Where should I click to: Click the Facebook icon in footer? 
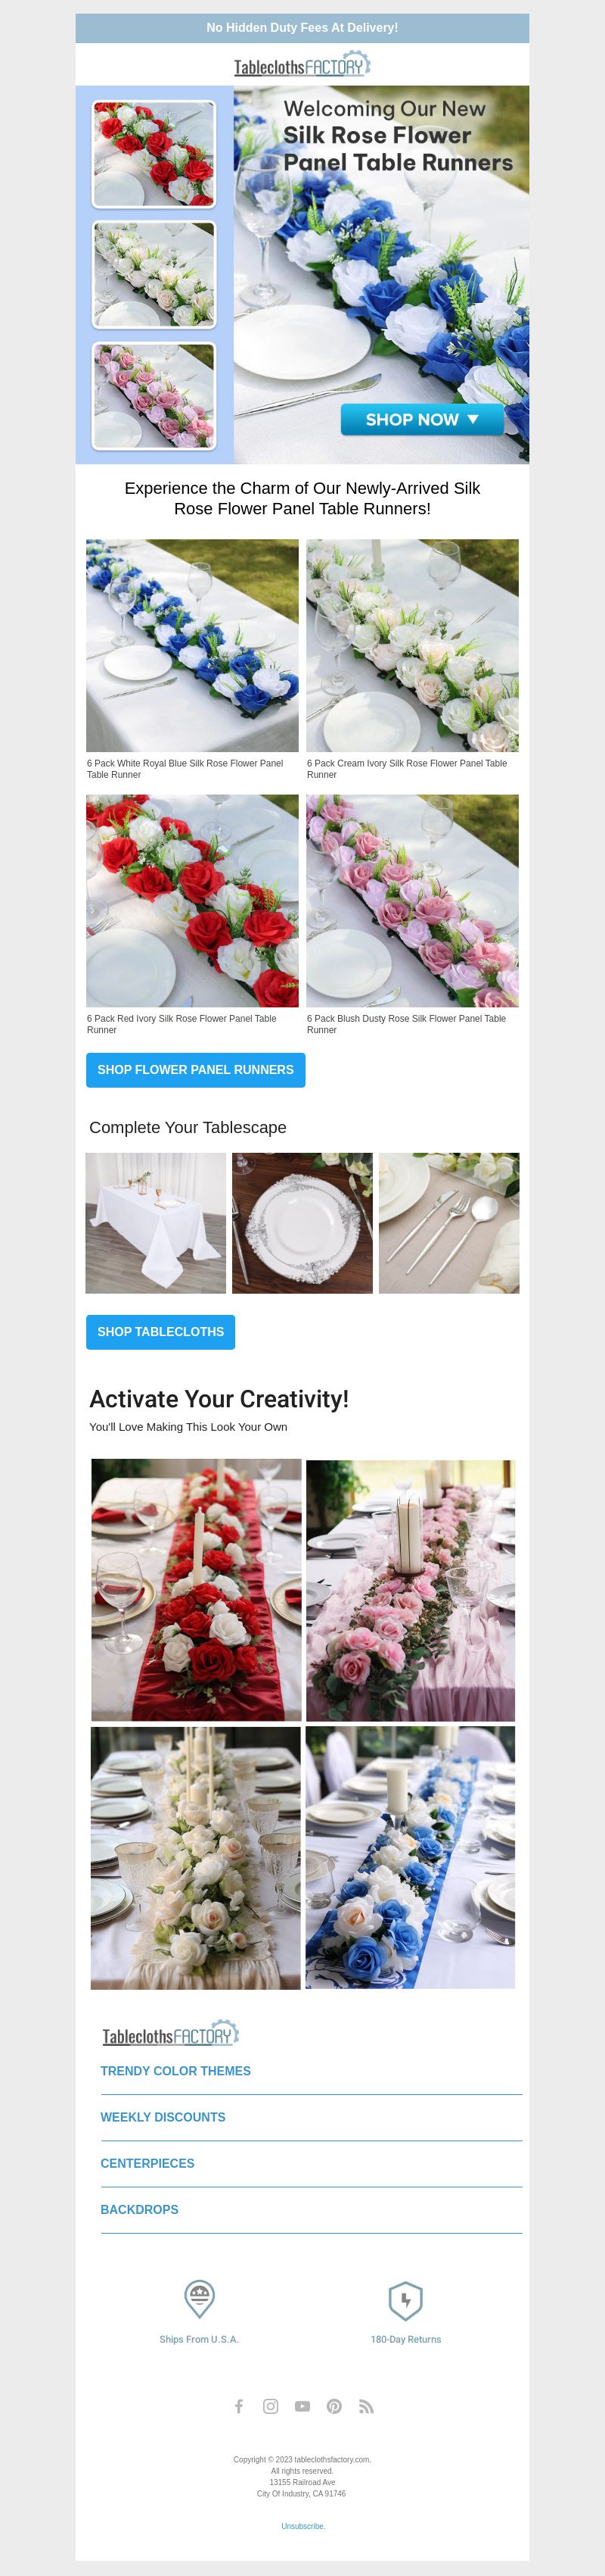pos(239,2406)
